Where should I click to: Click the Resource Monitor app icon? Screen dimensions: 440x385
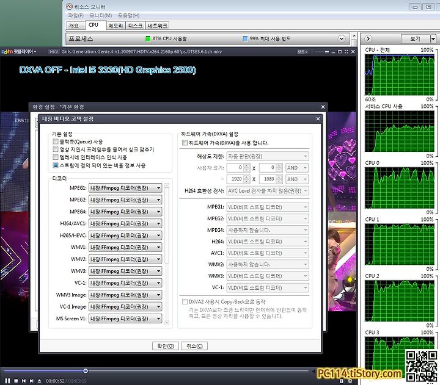[69, 7]
